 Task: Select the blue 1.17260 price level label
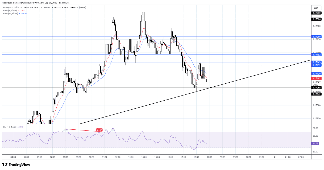[x=317, y=37]
